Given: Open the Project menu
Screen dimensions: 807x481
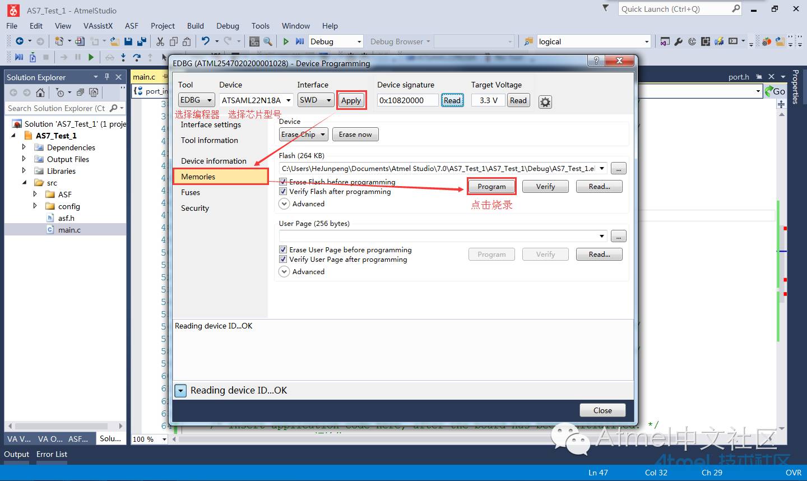Looking at the screenshot, I should (x=163, y=26).
